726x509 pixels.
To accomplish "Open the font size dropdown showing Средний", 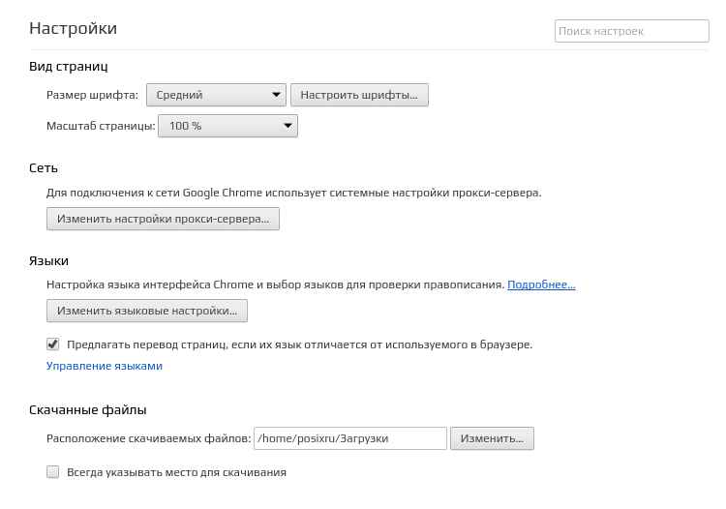I will [x=216, y=95].
